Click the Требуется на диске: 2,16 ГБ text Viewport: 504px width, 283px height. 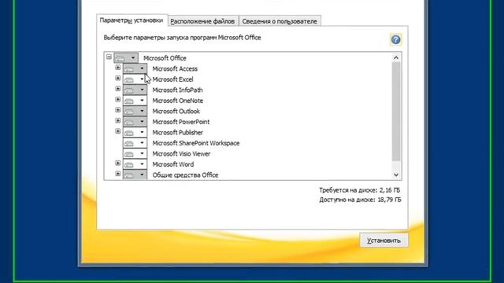tap(360, 190)
